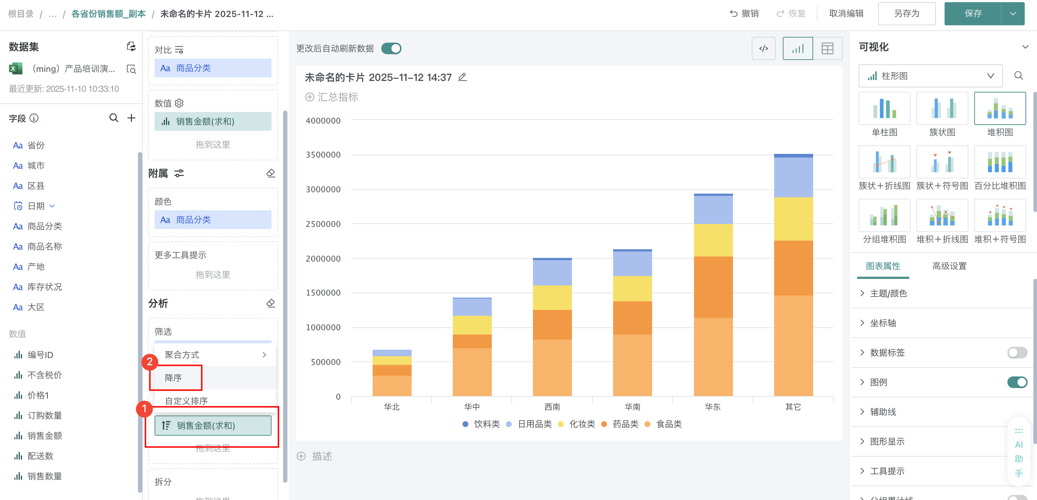Switch to table view icon
1037x500 pixels.
pos(827,49)
